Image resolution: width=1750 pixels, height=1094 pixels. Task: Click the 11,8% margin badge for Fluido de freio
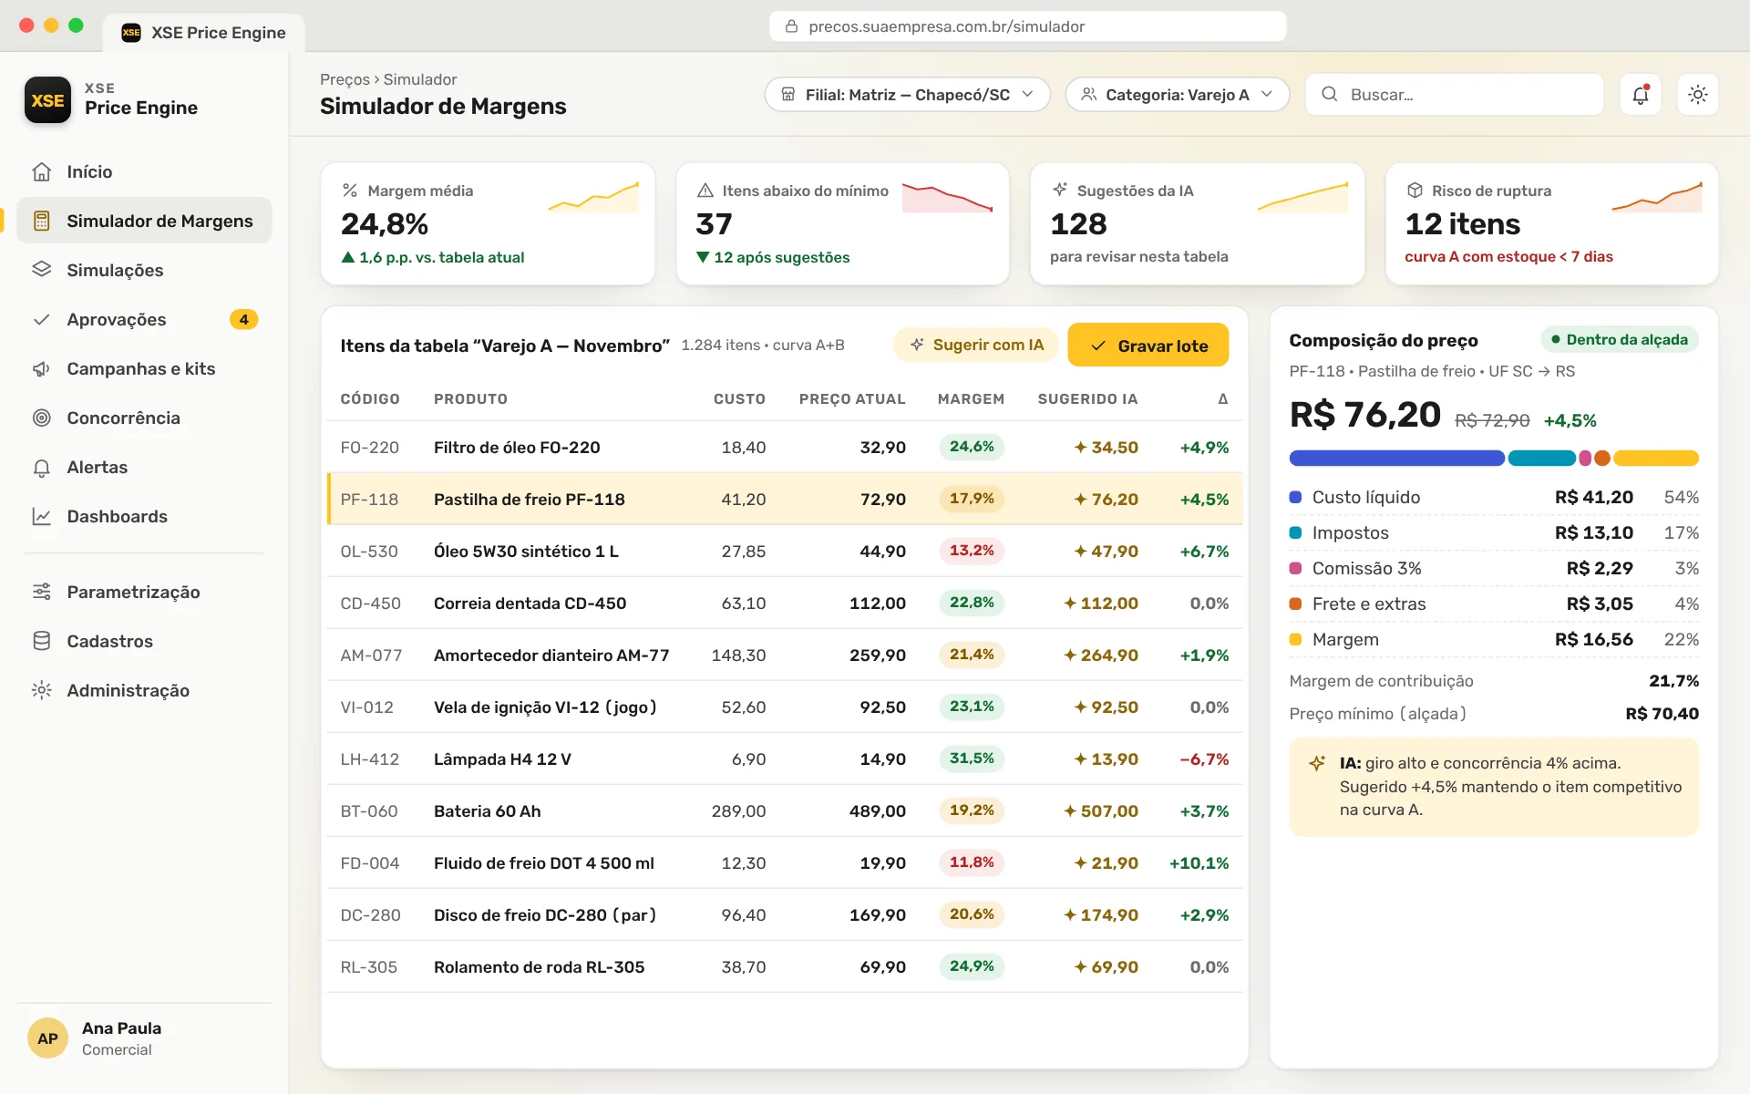tap(972, 862)
